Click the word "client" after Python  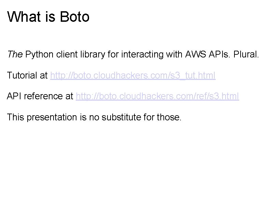61,54
